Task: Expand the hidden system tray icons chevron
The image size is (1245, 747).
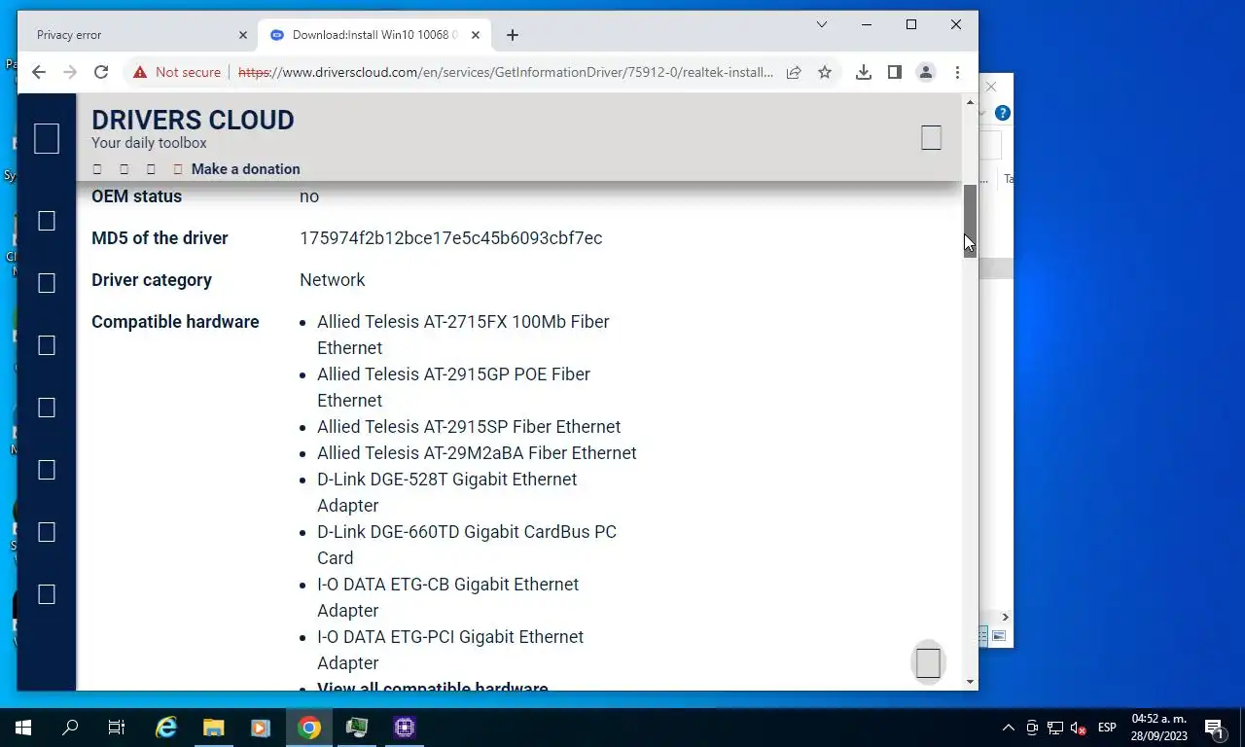Action: 1009,728
